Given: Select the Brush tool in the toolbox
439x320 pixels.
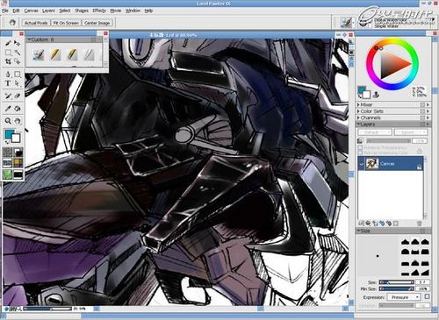Looking at the screenshot, I should (8, 43).
